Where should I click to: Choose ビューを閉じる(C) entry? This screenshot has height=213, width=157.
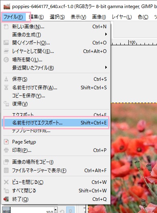coord(56,182)
